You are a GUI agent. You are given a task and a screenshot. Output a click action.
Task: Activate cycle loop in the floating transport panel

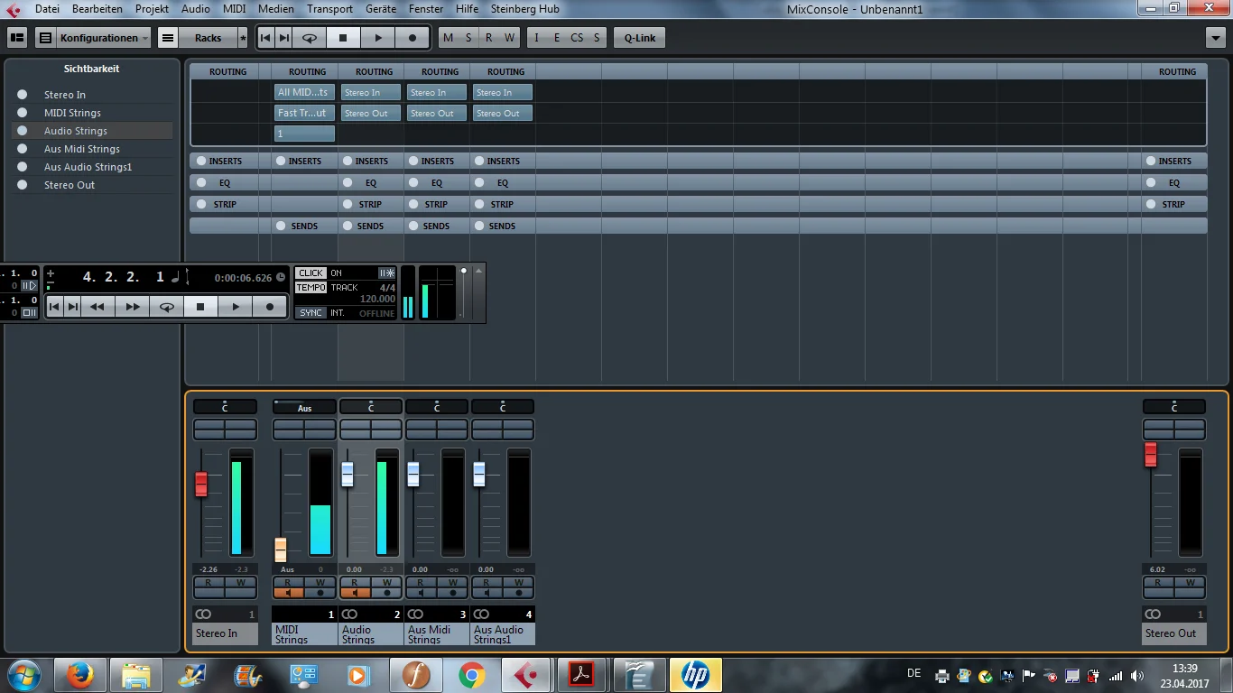point(167,307)
